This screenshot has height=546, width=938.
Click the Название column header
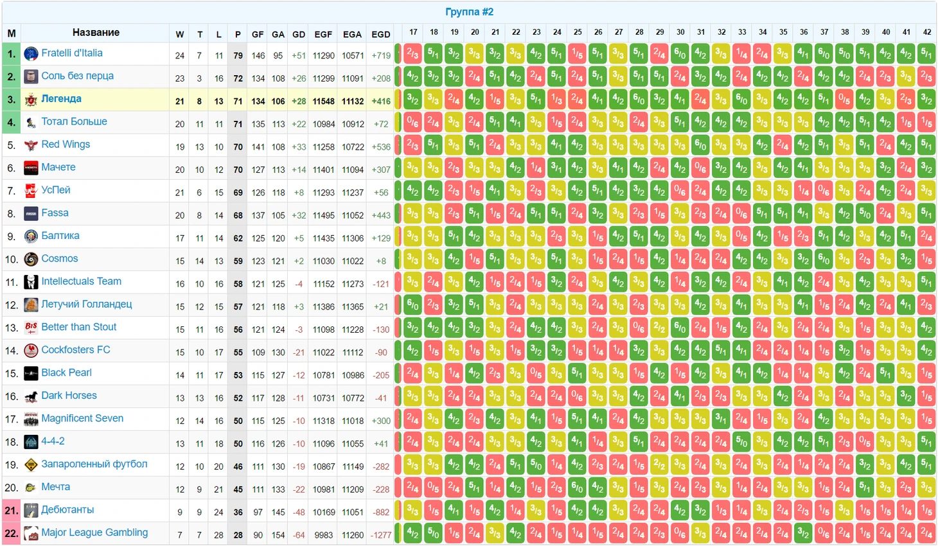(96, 33)
